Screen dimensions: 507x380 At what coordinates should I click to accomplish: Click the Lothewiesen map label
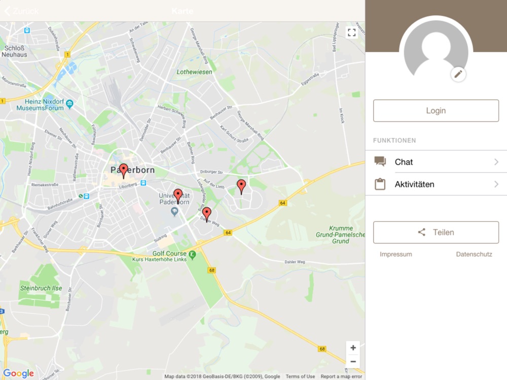(x=194, y=72)
